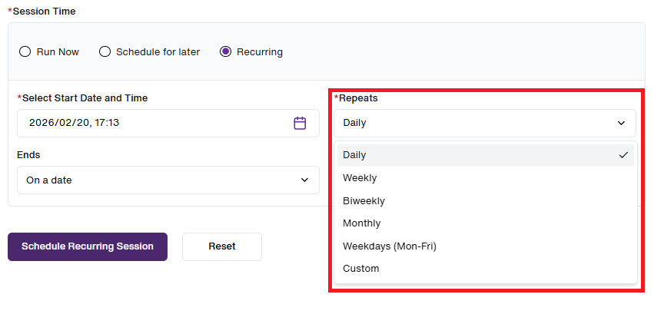Select the Recurring radio button
The image size is (664, 314).
coord(225,51)
